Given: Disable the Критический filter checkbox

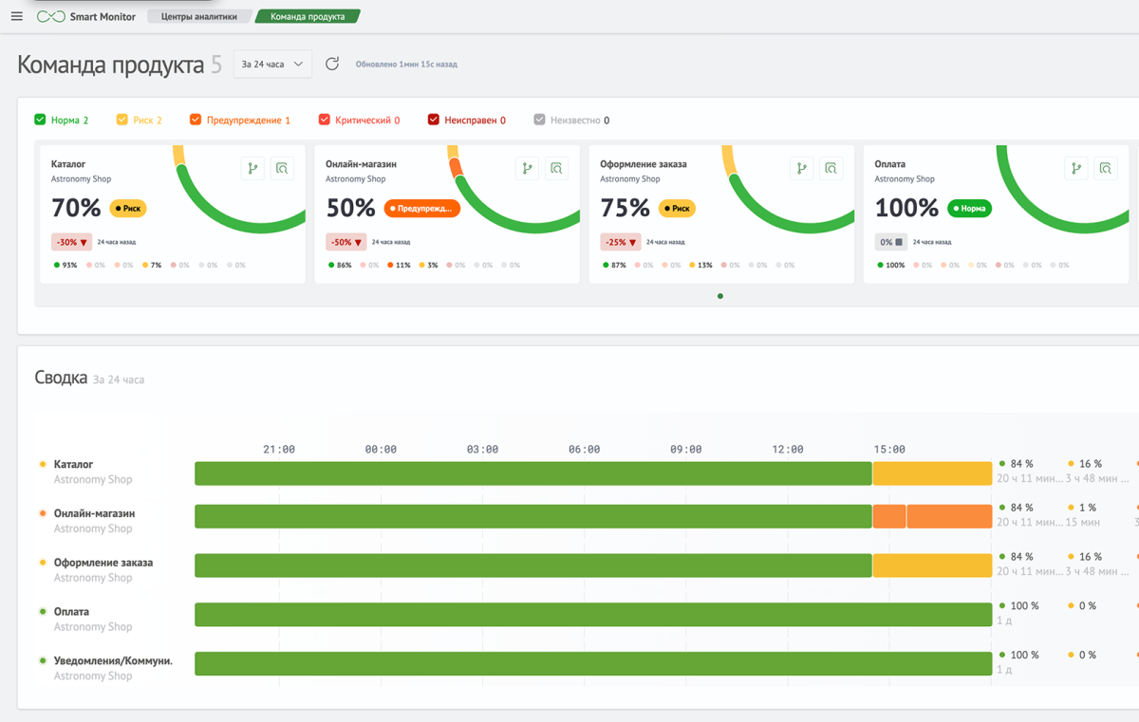Looking at the screenshot, I should 324,120.
